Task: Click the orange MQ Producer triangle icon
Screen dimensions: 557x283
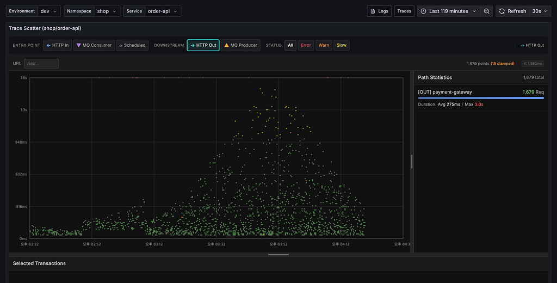Action: point(226,45)
